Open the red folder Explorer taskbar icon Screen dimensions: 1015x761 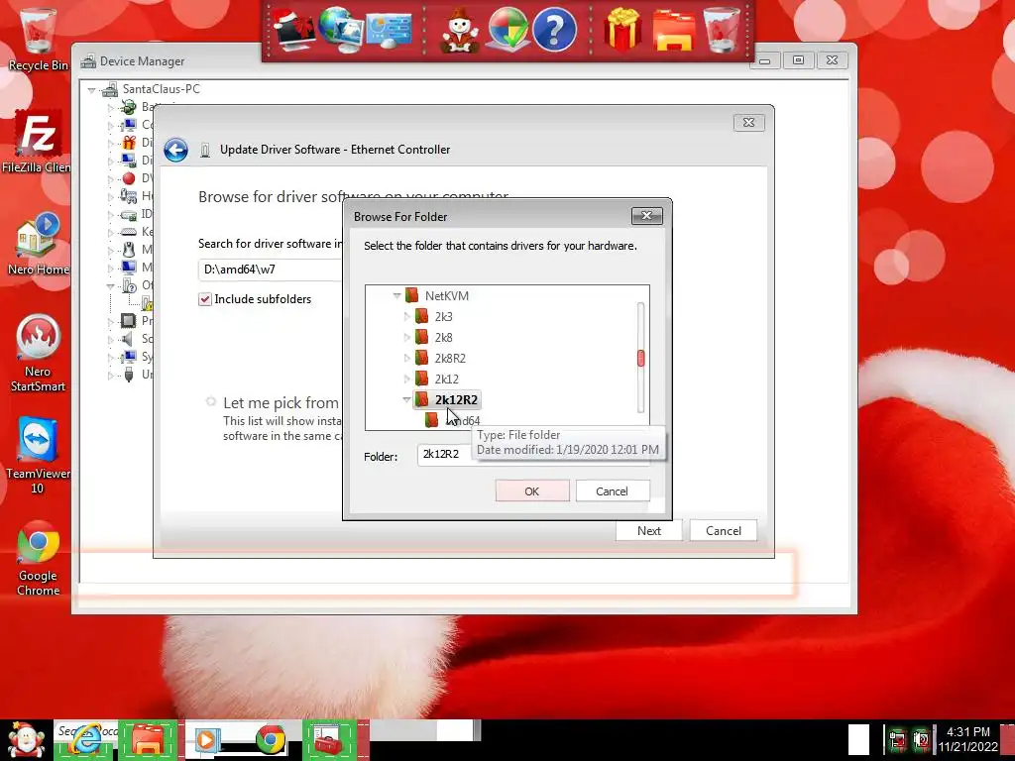(148, 739)
